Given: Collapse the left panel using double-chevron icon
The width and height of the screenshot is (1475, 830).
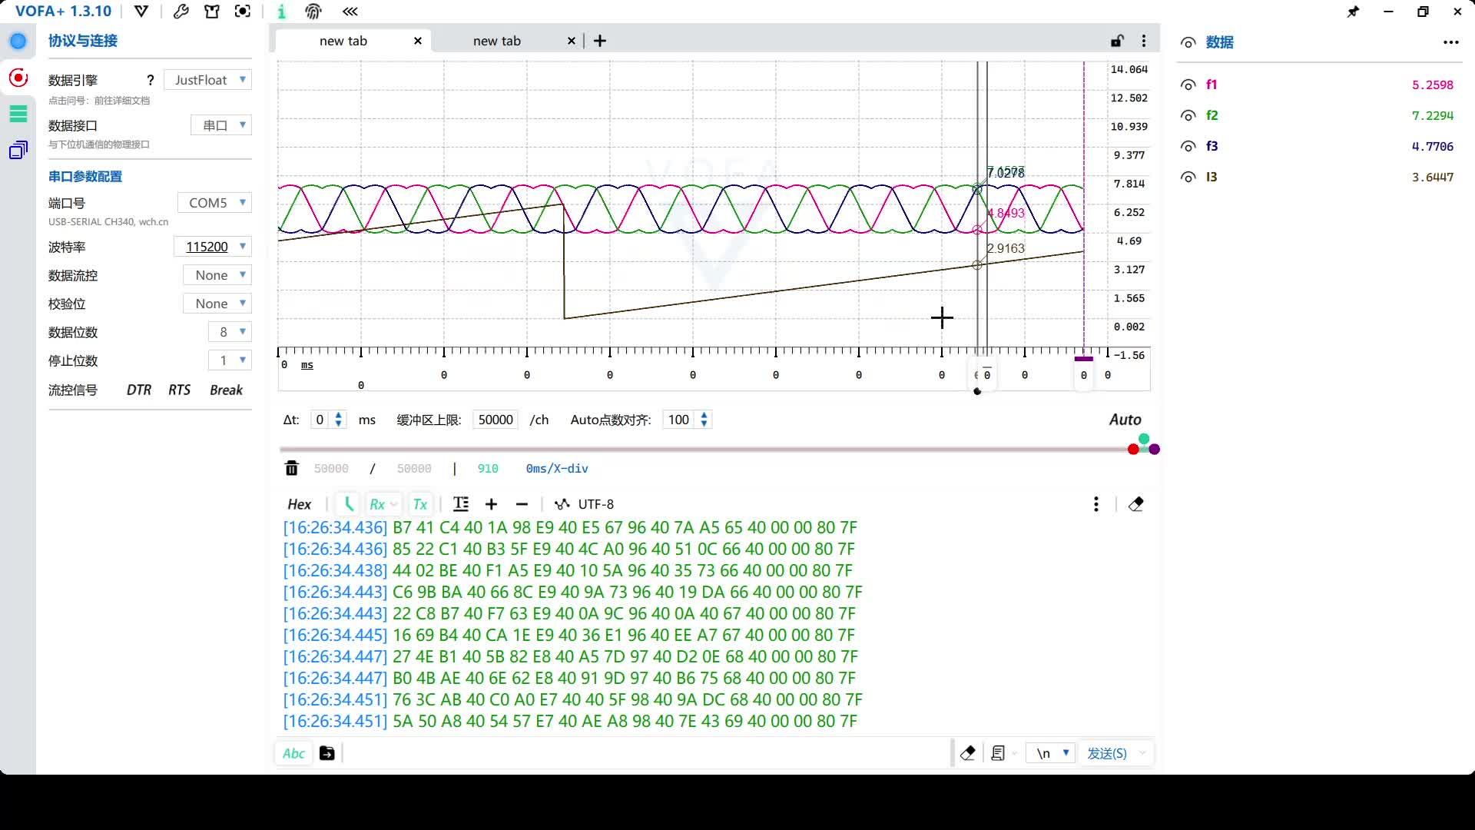Looking at the screenshot, I should tap(350, 12).
